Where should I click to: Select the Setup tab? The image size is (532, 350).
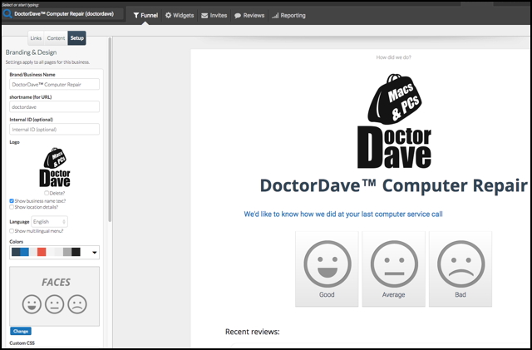tap(77, 38)
